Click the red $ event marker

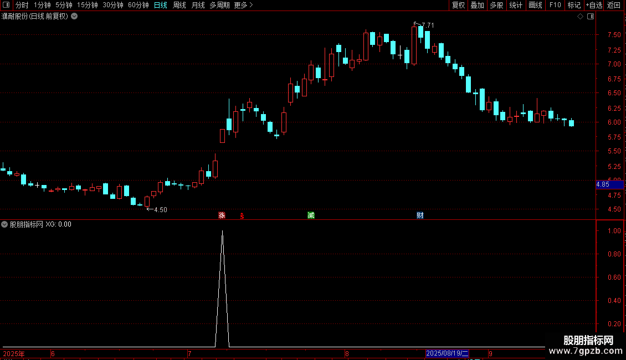242,216
